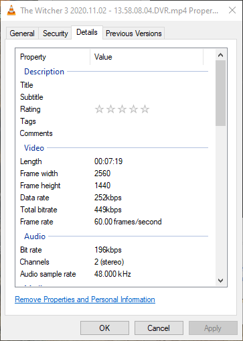Click the Description section header
Viewport: 243px width, 341px height.
[x=44, y=72]
